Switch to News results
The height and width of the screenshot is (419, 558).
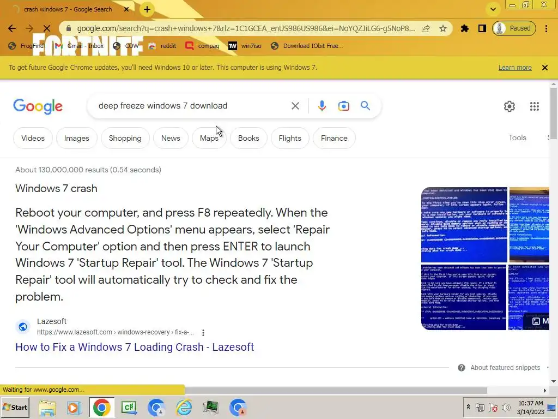click(171, 138)
